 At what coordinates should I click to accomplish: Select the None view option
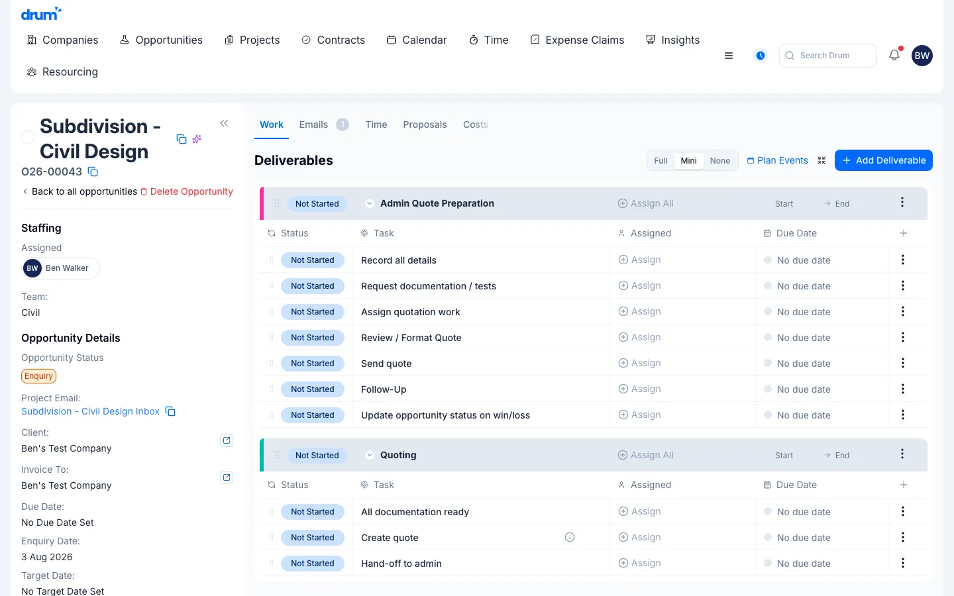point(720,161)
